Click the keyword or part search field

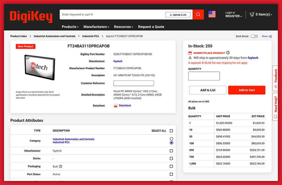113,15
